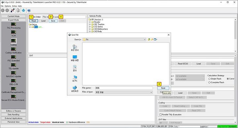The image size is (238, 128).
Task: Click the Save button in Vehicle Order
Action: pos(53,21)
